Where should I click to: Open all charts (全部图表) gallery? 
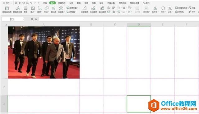coord(85,10)
